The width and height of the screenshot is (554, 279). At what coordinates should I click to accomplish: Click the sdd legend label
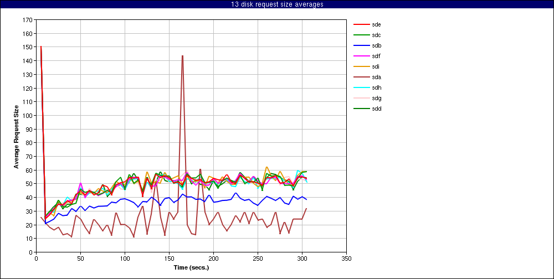[x=376, y=108]
